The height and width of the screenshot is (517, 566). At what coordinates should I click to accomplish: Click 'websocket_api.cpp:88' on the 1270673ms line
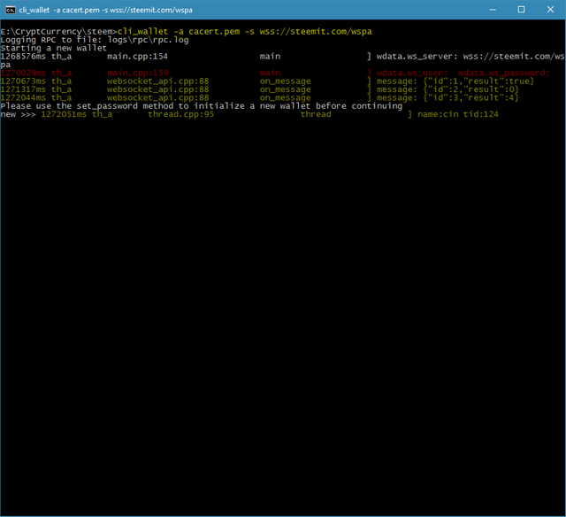click(x=157, y=81)
